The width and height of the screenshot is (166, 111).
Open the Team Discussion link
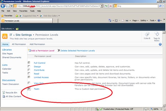click(10, 84)
